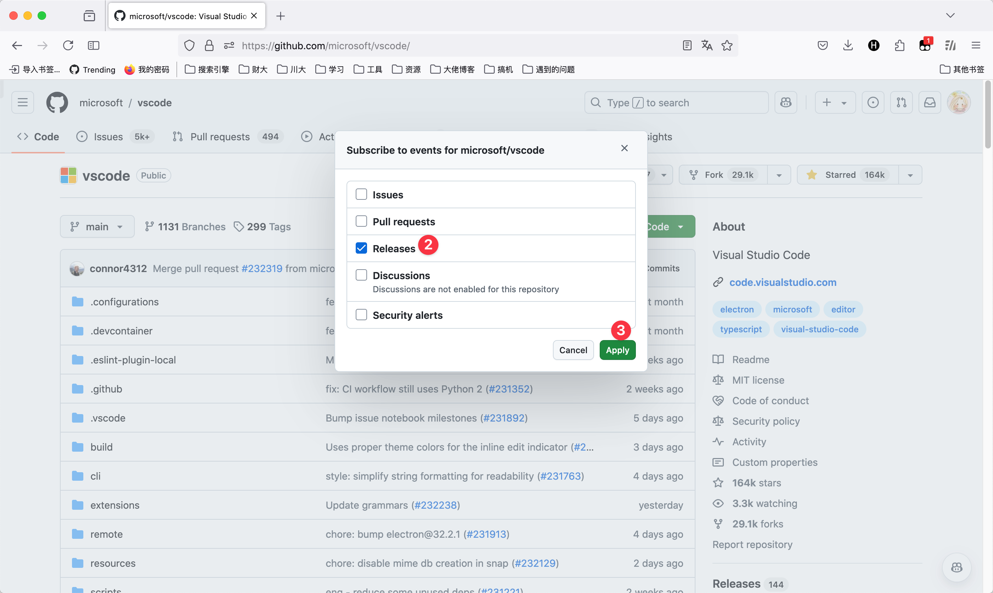Viewport: 993px width, 593px height.
Task: Click the pull requests icon in header
Action: [902, 103]
